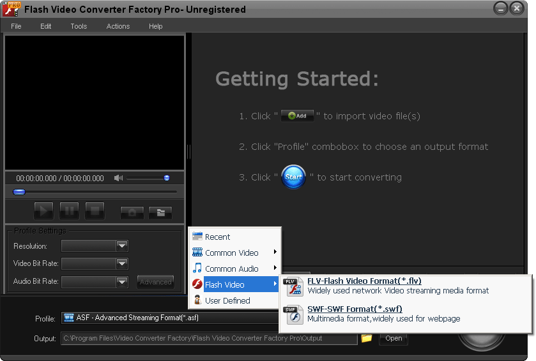
Task: Click 'Multimedia format,widely used for webpage' text
Action: click(x=384, y=319)
